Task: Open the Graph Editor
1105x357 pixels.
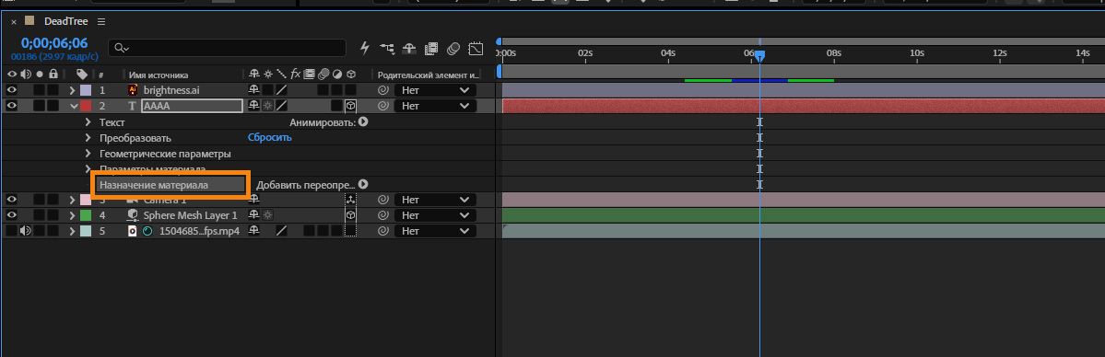Action: point(476,48)
